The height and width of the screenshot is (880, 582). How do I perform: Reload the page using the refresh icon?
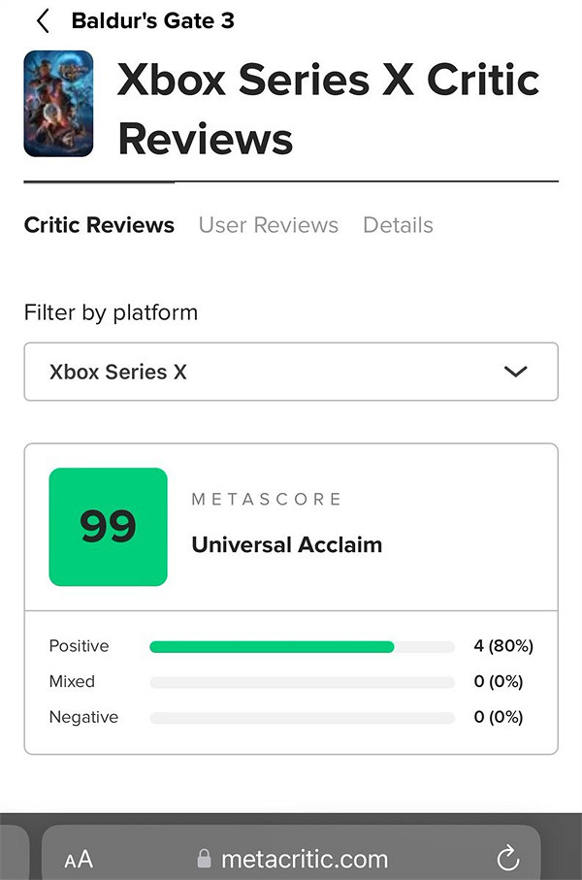[x=507, y=858]
